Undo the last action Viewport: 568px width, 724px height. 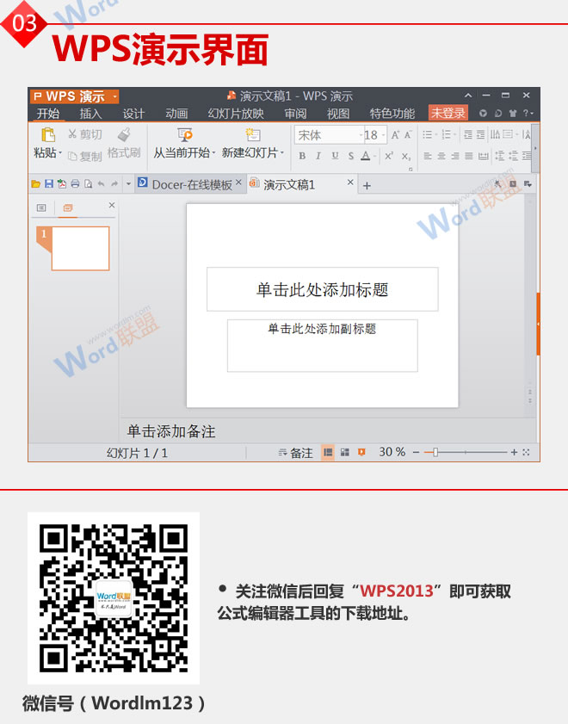point(101,184)
